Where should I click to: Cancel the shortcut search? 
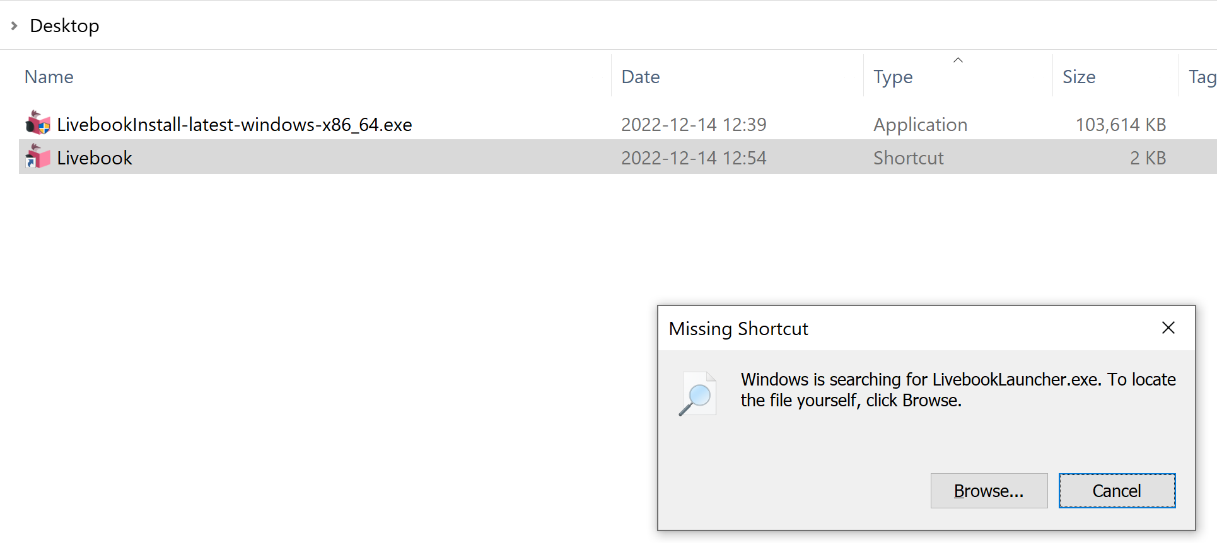point(1117,491)
